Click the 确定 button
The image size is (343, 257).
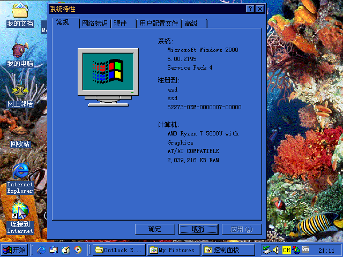155,229
